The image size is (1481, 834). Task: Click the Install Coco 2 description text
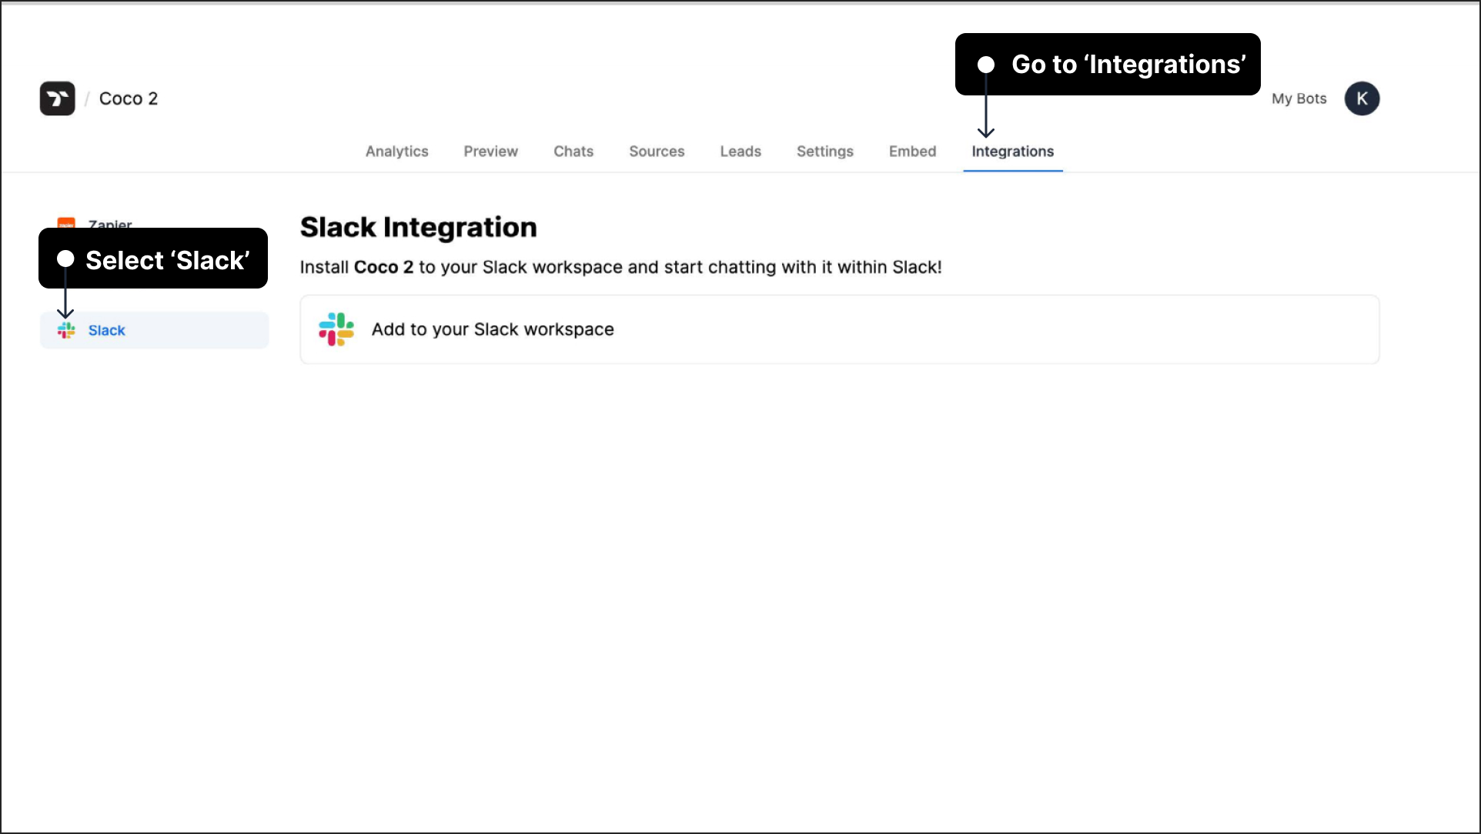[x=621, y=267]
